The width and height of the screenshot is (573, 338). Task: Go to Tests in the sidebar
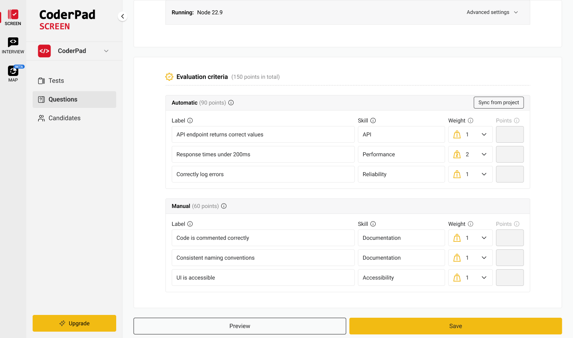[56, 81]
